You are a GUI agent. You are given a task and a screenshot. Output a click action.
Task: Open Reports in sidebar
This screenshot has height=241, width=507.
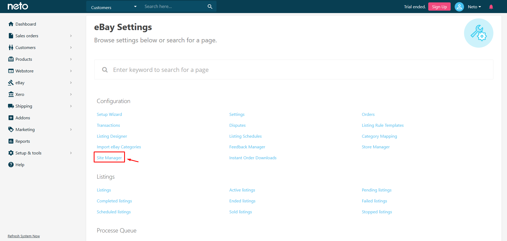click(23, 141)
